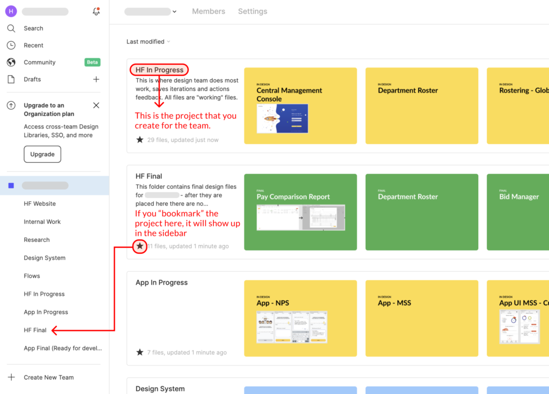Open the Community section
The height and width of the screenshot is (394, 549).
pyautogui.click(x=40, y=62)
